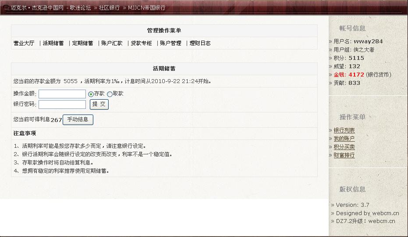Focus the 银行密码 input field

(x=62, y=105)
